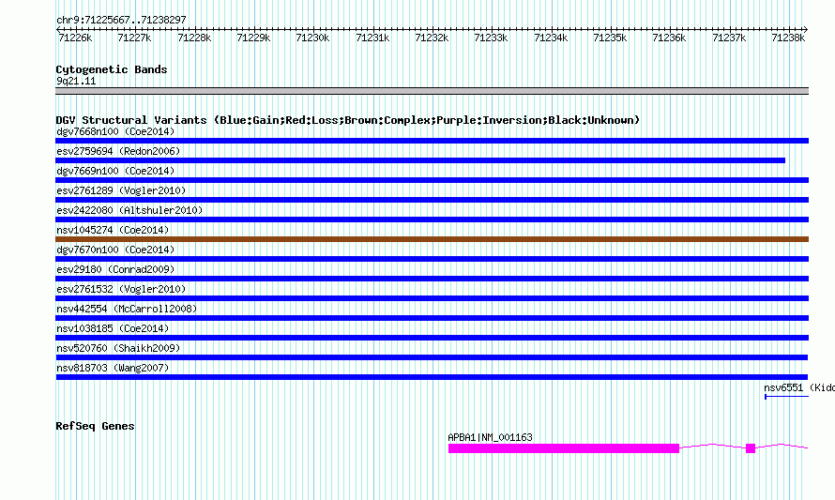835x500 pixels.
Task: Click the 71233k ruler position label
Action: pyautogui.click(x=491, y=38)
